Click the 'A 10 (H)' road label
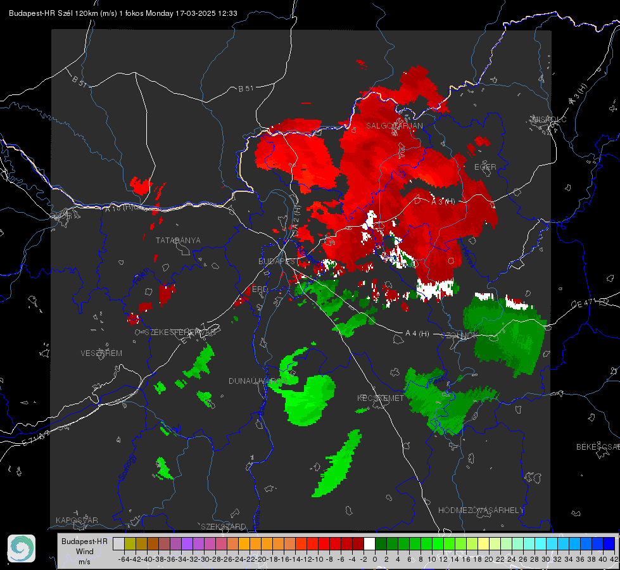This screenshot has width=620, height=570. [x=120, y=208]
